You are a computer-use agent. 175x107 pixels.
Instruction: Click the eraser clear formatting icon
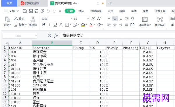[99, 25]
